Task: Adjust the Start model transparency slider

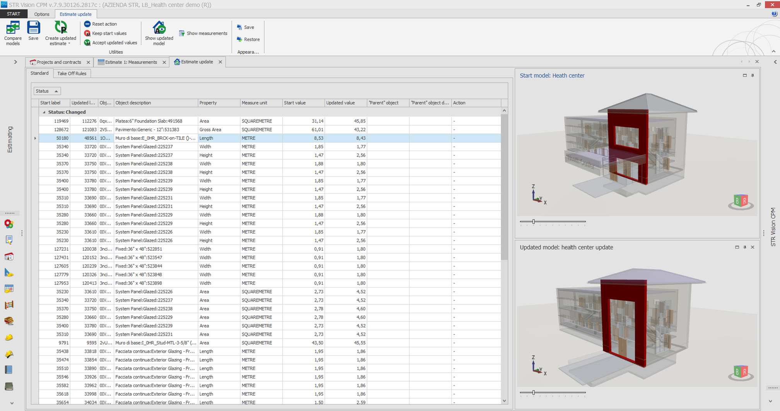Action: coord(534,222)
